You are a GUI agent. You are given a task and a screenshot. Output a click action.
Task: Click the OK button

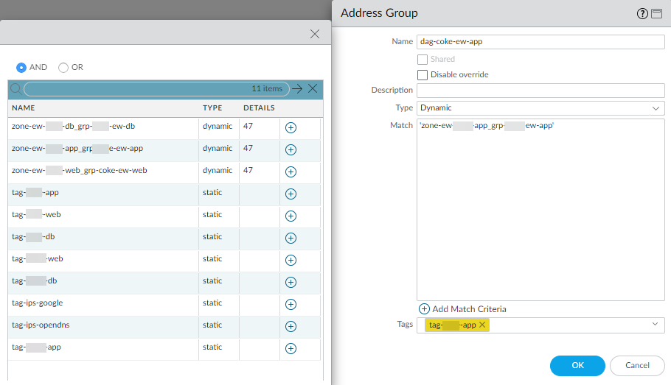[577, 365]
